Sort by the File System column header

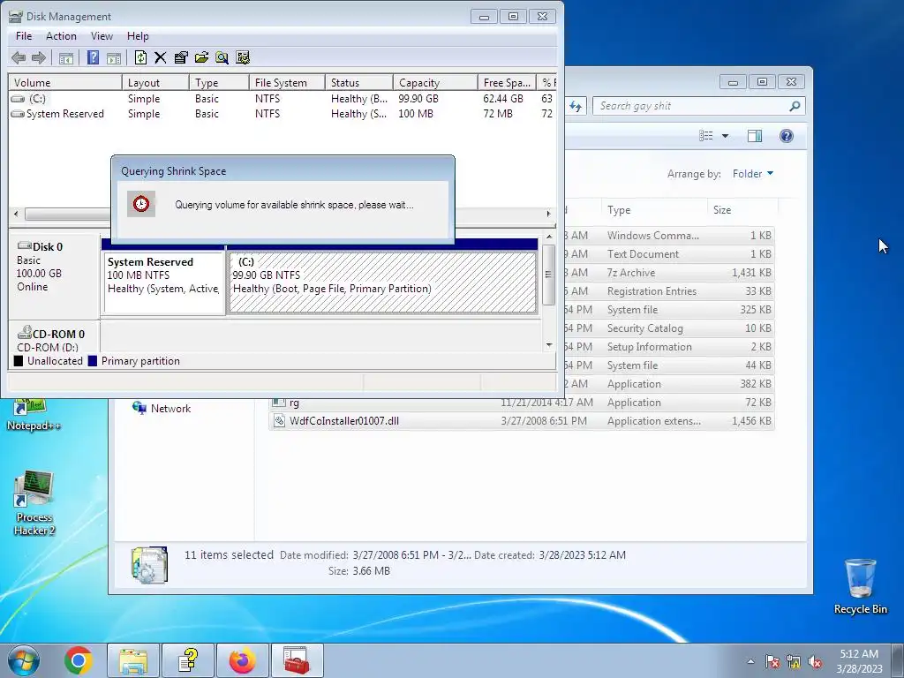287,82
